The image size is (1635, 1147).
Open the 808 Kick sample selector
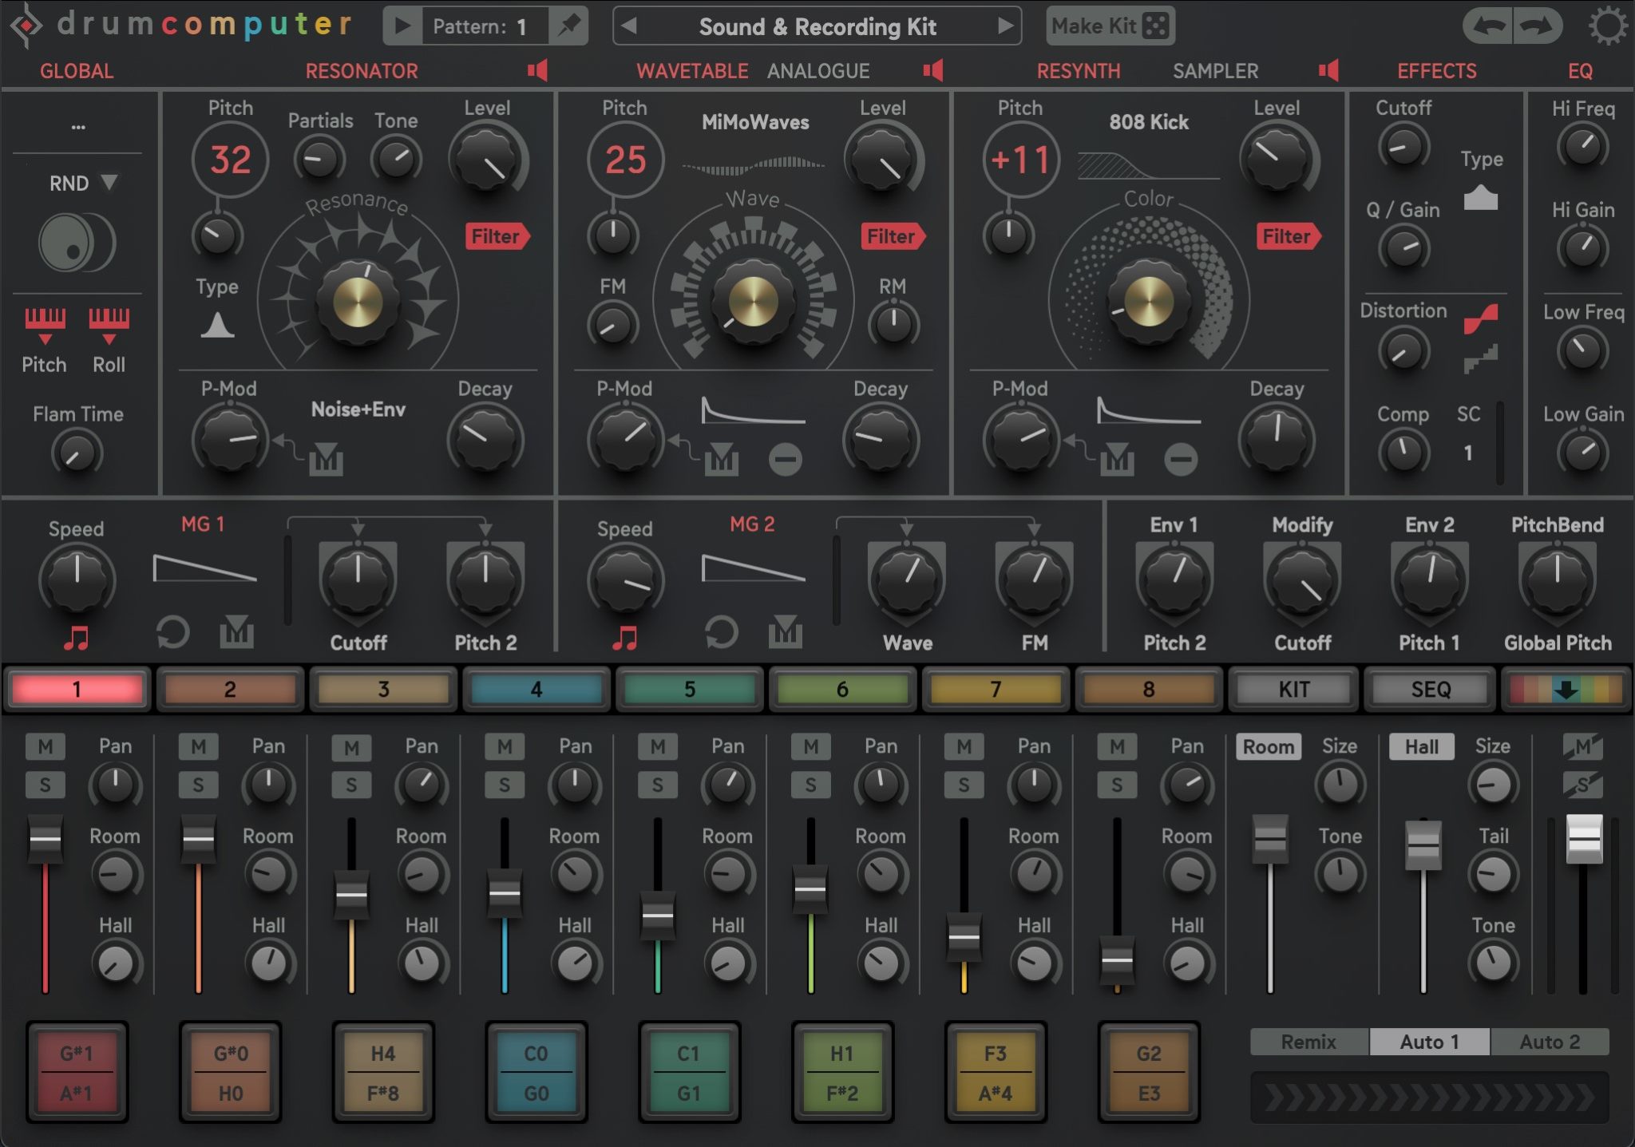pos(1149,122)
